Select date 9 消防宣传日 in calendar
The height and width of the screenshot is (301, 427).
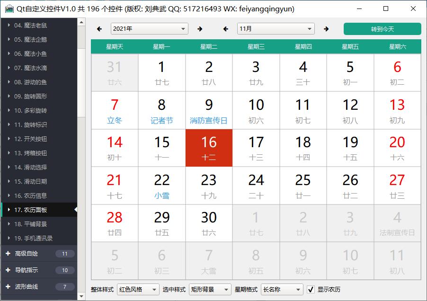[209, 110]
